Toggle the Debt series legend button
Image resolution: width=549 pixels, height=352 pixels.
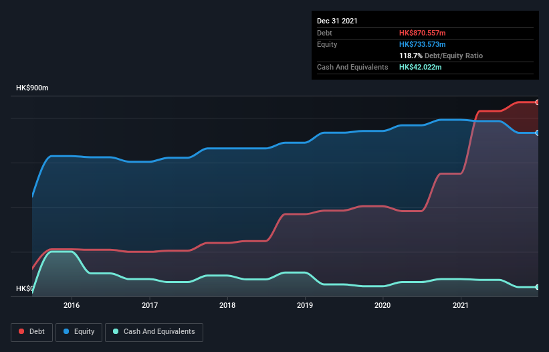31,332
